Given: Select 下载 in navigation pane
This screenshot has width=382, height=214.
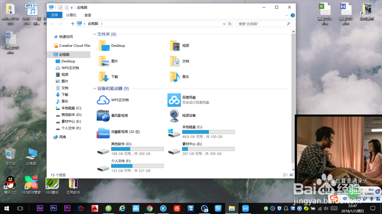Looking at the screenshot, I should click(62, 95).
